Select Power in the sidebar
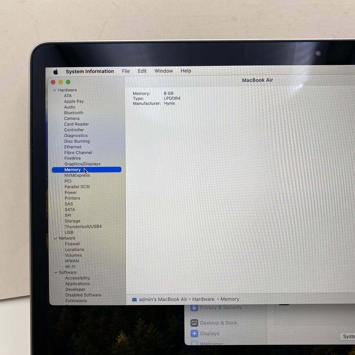The height and width of the screenshot is (355, 355). tap(70, 192)
